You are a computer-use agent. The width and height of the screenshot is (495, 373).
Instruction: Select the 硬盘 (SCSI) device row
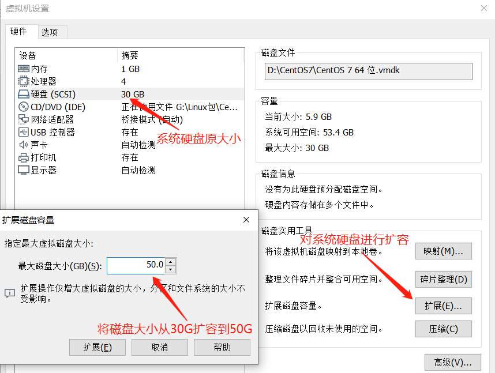click(130, 94)
